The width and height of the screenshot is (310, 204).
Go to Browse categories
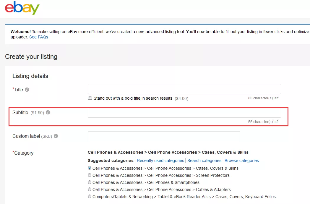click(x=241, y=161)
